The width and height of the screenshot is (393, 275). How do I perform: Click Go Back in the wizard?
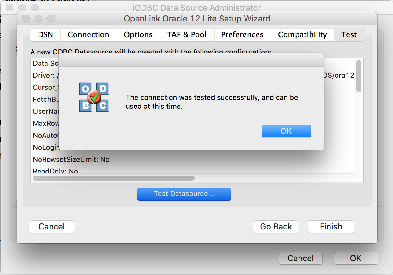coord(276,227)
